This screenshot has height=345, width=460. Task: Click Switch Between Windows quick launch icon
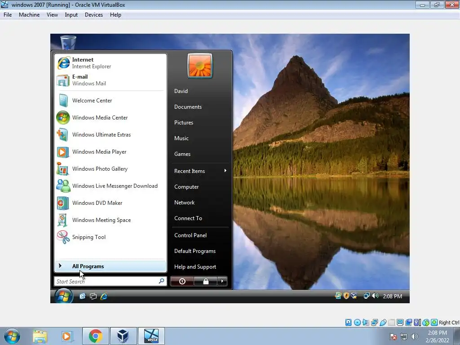click(x=93, y=296)
